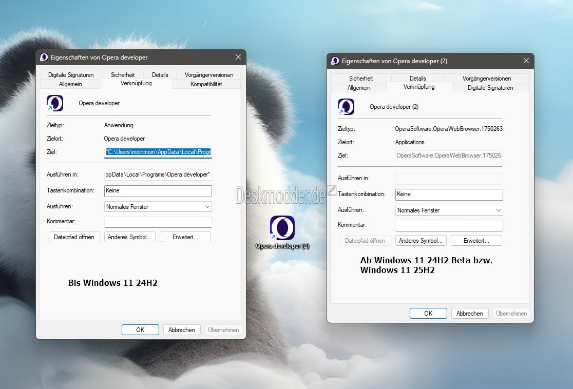Click the Opera shortcut icon beside the 'Opera developer' name

point(55,103)
